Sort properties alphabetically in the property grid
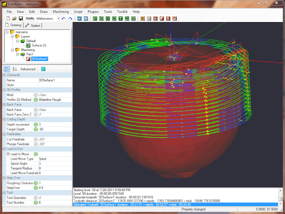 click(x=15, y=69)
